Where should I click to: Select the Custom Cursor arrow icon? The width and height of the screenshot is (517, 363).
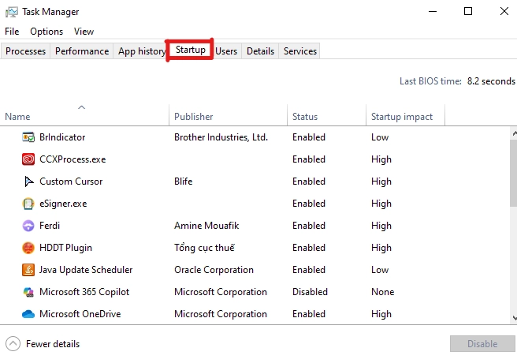[28, 181]
